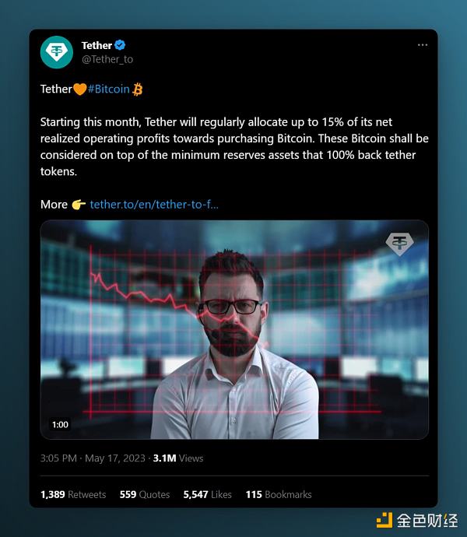The height and width of the screenshot is (537, 467).
Task: Click the blue verified badge
Action: 121,45
